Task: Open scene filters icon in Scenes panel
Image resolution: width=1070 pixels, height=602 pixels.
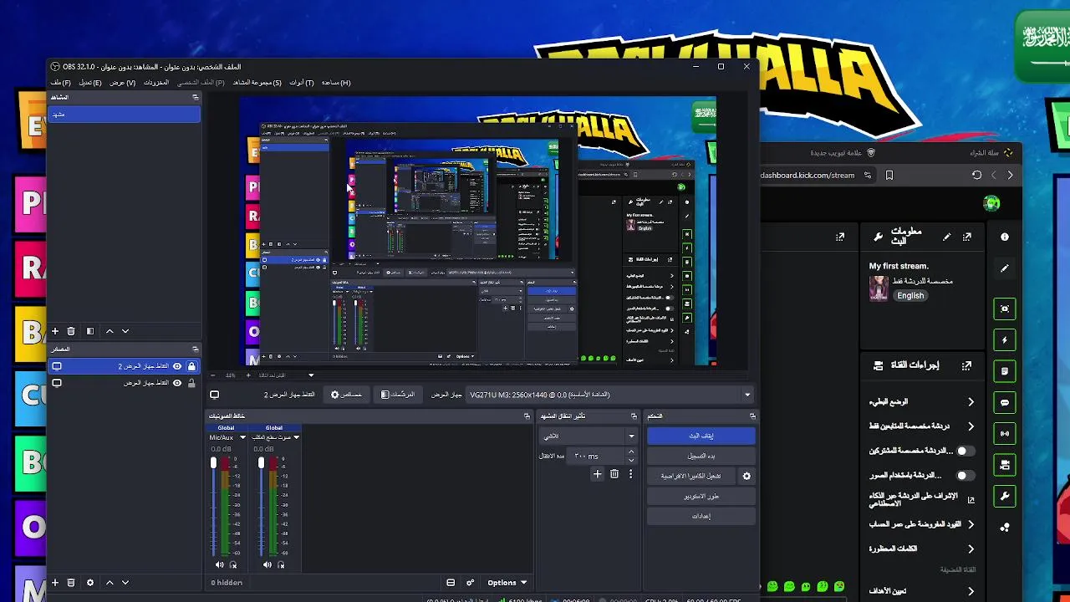Action: (x=90, y=331)
